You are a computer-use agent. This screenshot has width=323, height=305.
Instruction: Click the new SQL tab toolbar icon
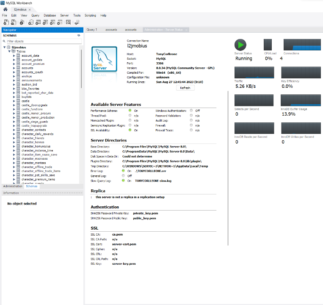tap(6, 22)
